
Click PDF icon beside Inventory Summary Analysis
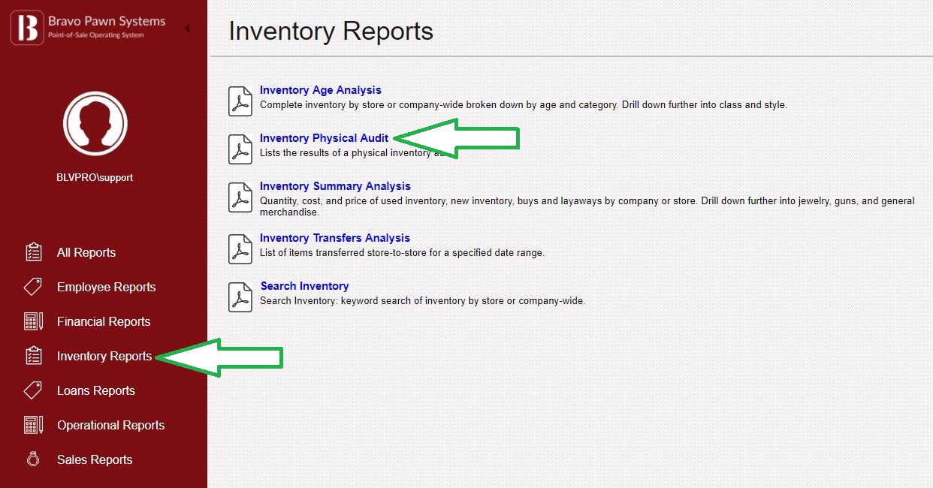(240, 197)
